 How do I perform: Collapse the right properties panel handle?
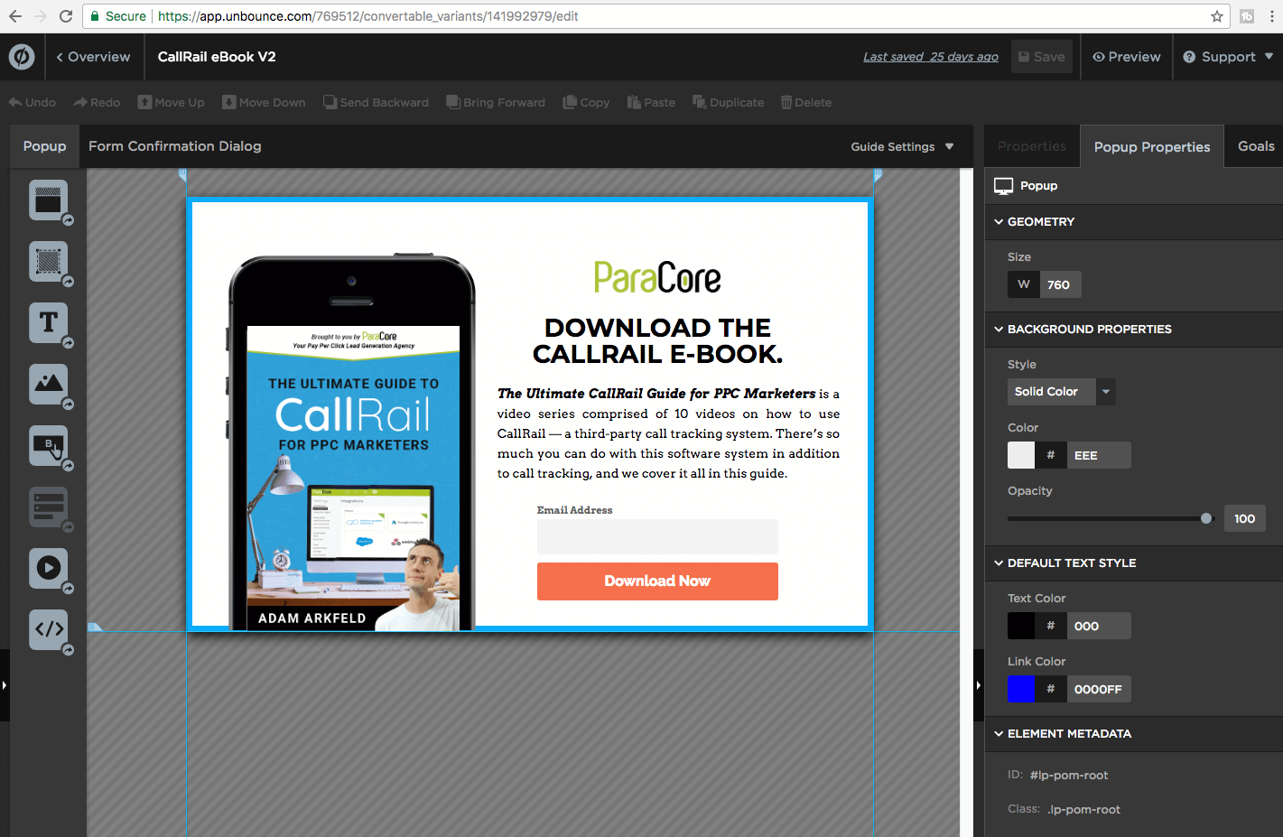[x=979, y=685]
